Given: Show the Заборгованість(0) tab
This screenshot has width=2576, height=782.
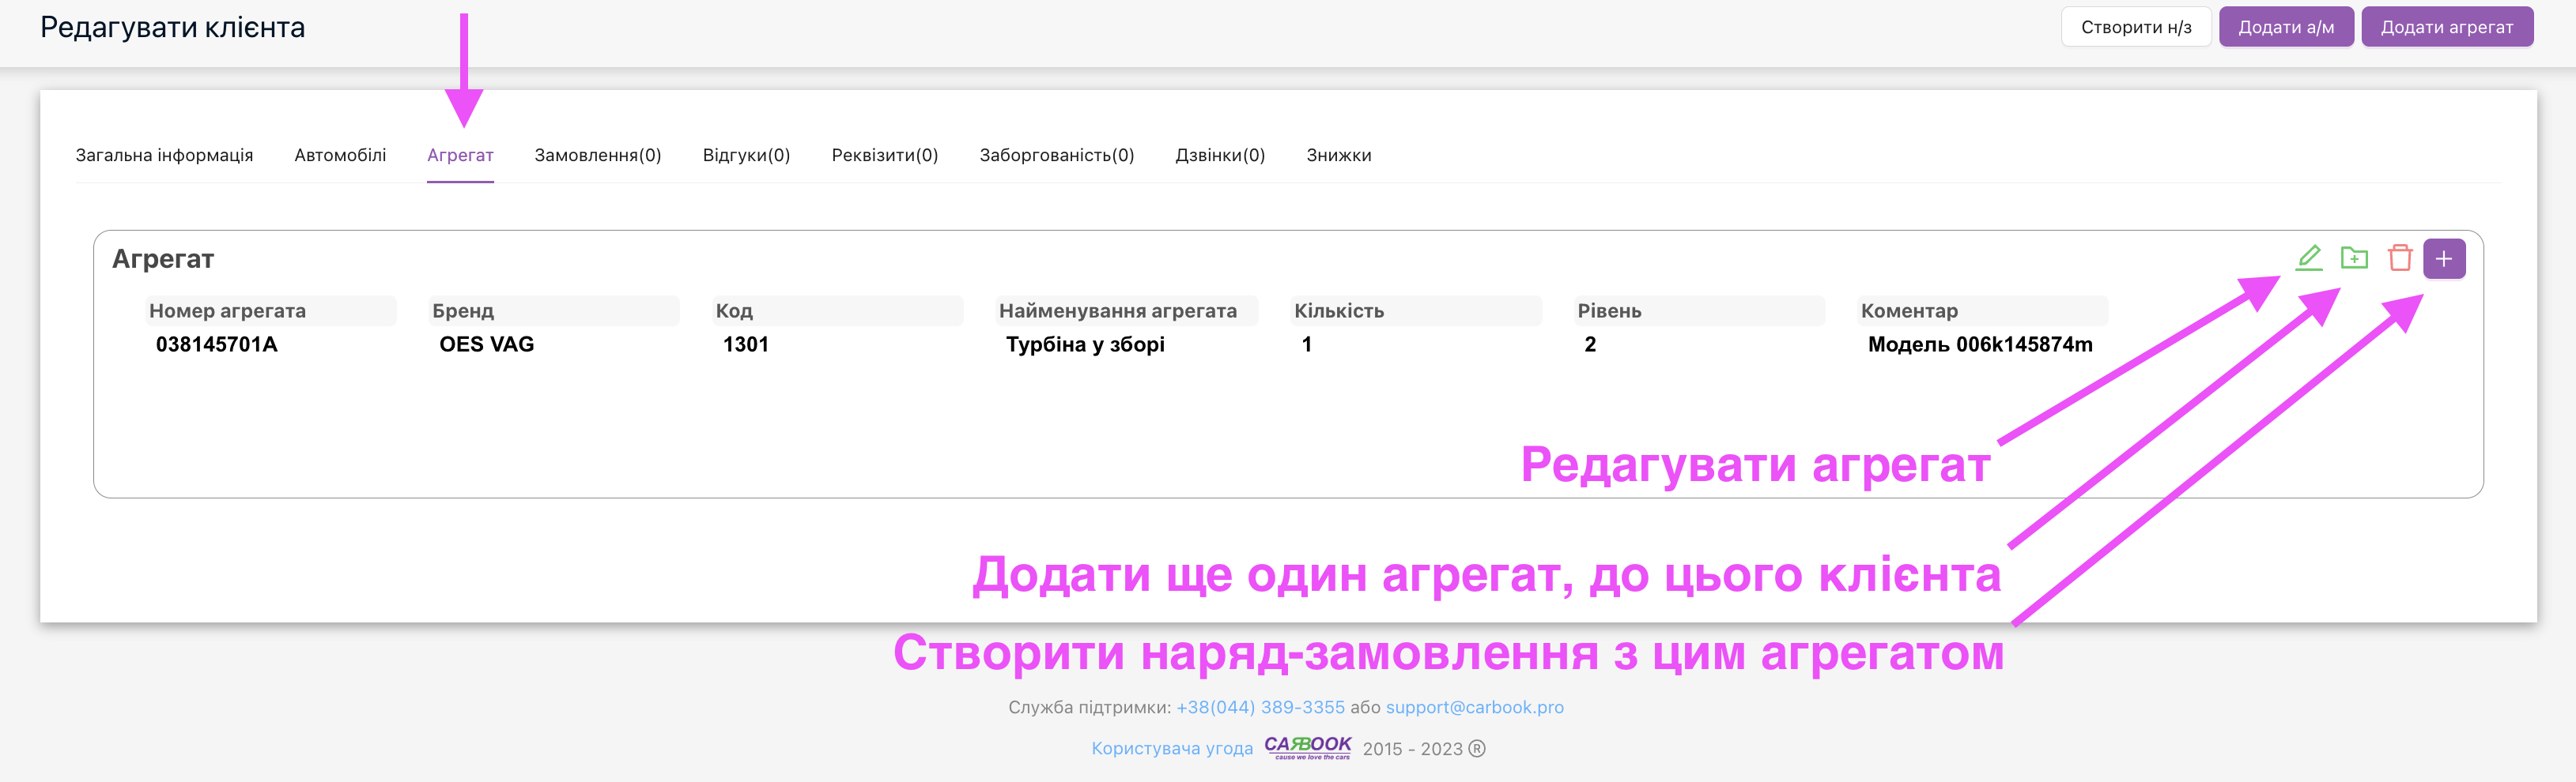Looking at the screenshot, I should point(1056,155).
